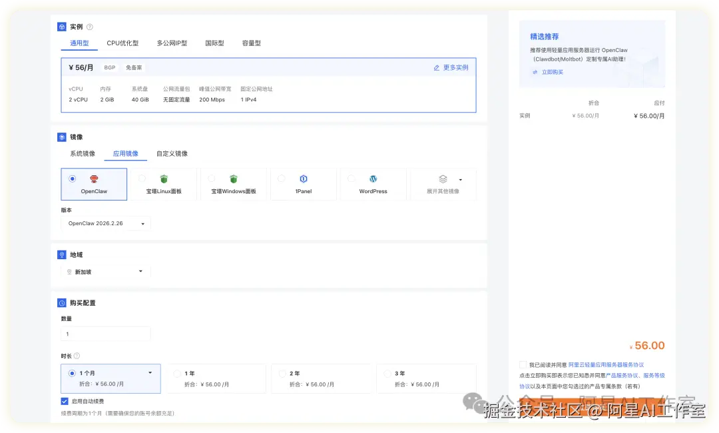Click the 宝塔Linux面板 green icon
The image size is (719, 433).
[164, 179]
